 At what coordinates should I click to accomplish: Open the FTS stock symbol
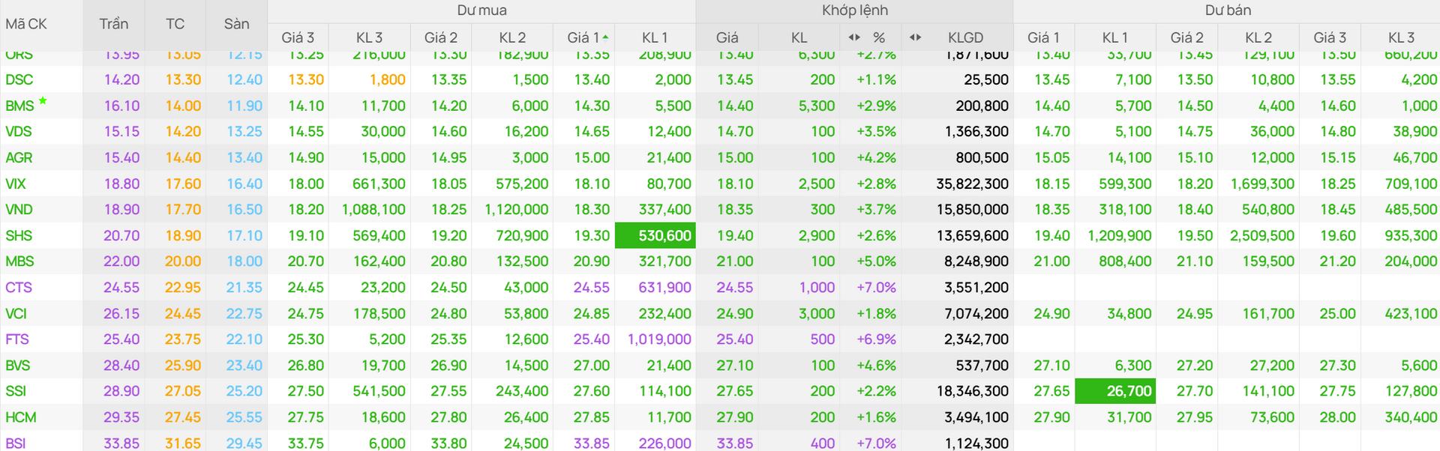(x=17, y=339)
